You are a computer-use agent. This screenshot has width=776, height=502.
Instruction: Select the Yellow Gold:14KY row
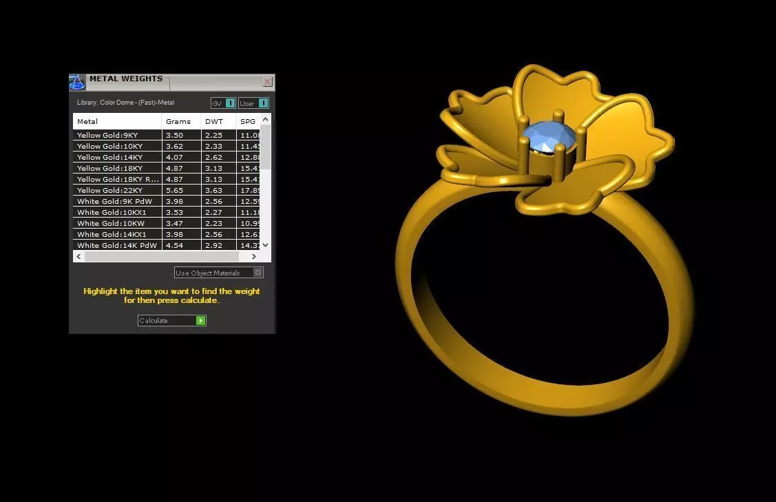(x=167, y=157)
